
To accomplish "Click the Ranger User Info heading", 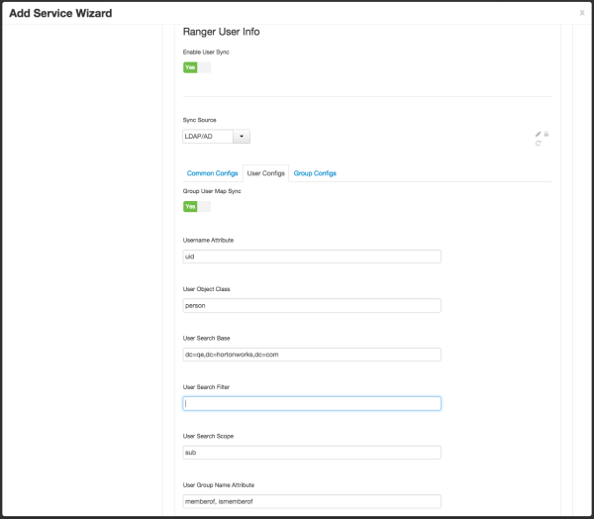I will pyautogui.click(x=222, y=32).
